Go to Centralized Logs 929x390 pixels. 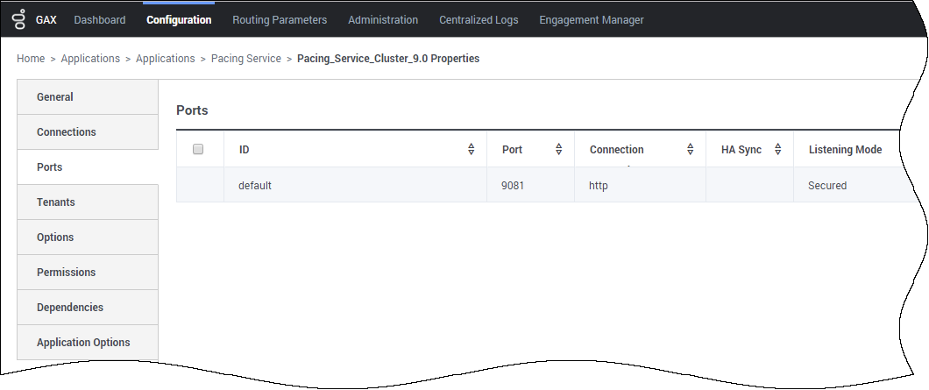coord(479,19)
